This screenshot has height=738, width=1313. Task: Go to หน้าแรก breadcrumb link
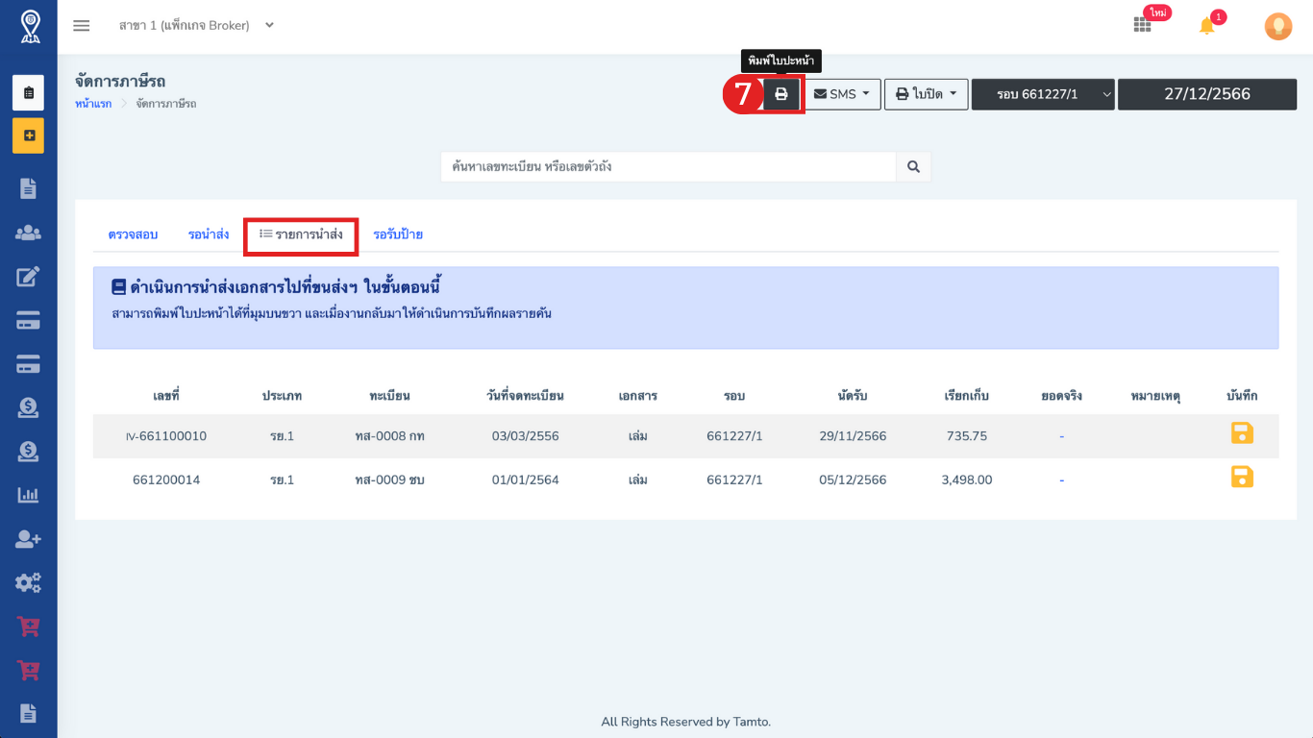pyautogui.click(x=93, y=104)
